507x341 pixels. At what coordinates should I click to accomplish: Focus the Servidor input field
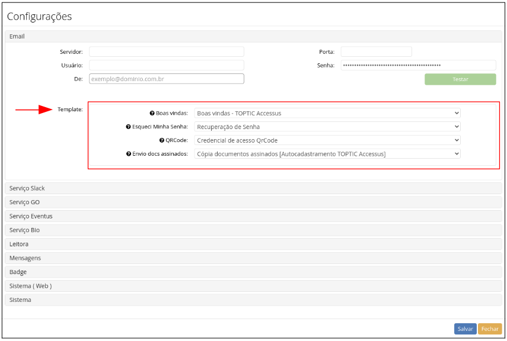(x=167, y=52)
